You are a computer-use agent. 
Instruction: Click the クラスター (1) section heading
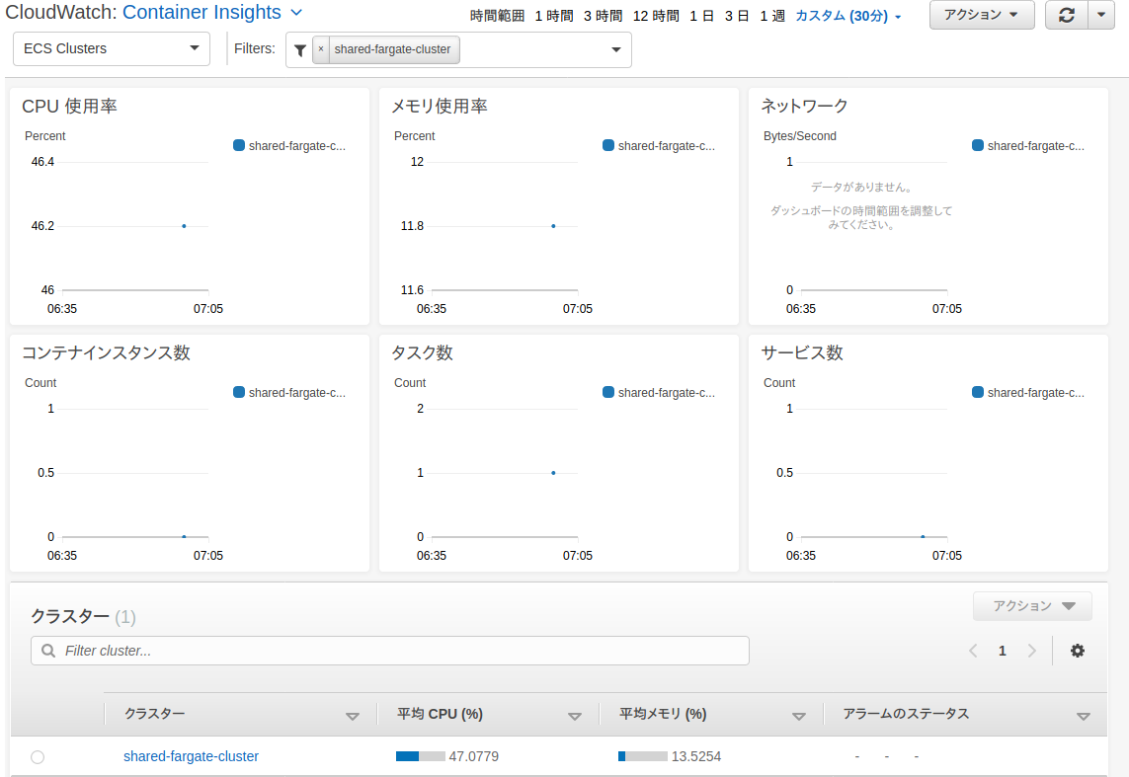tap(83, 616)
